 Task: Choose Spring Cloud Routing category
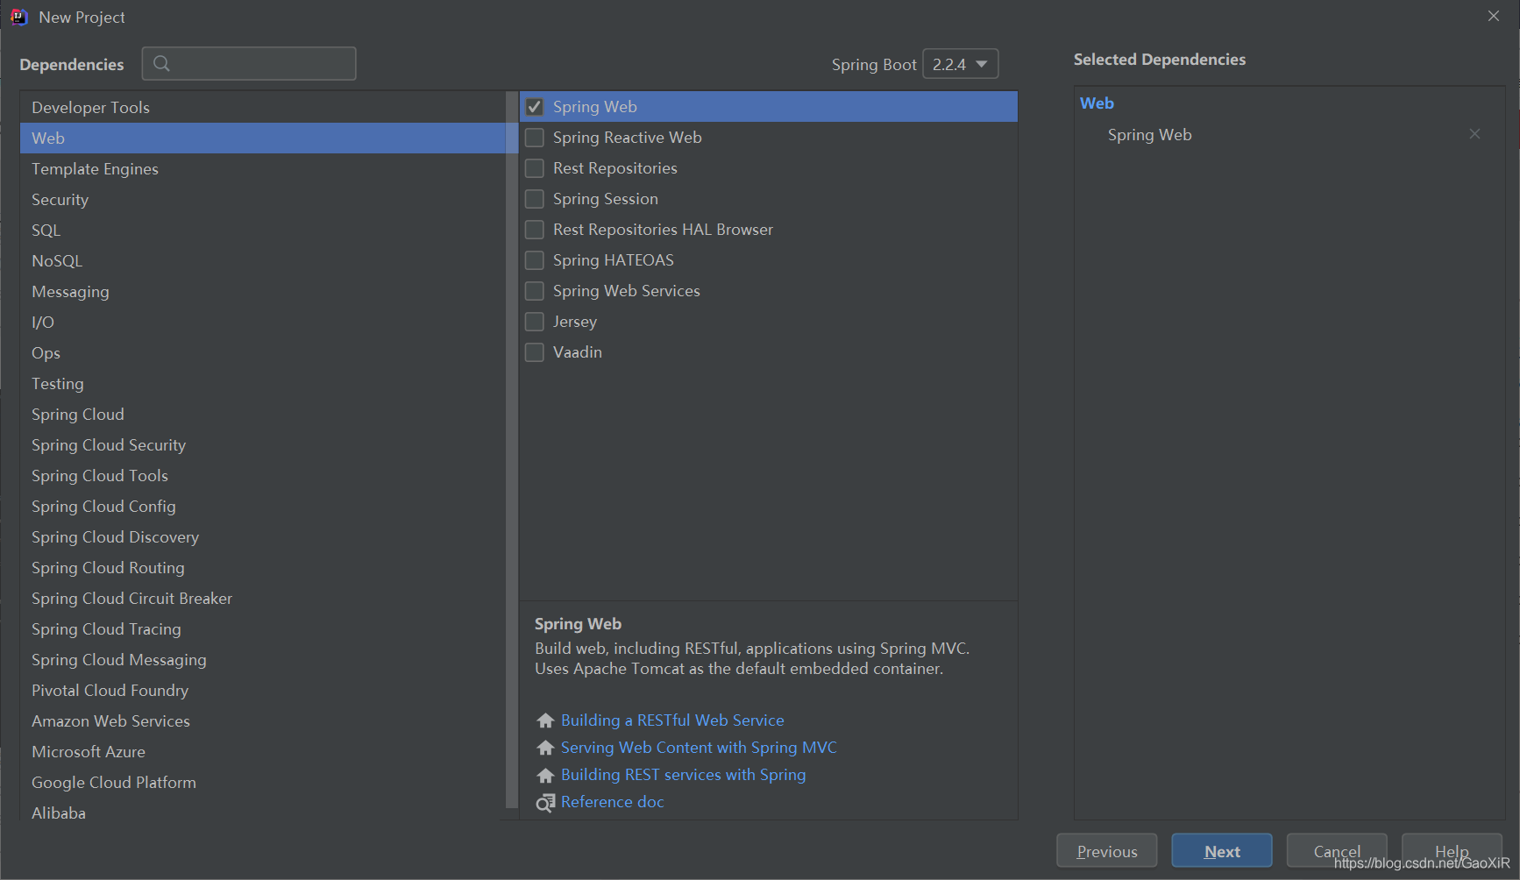pyautogui.click(x=263, y=567)
